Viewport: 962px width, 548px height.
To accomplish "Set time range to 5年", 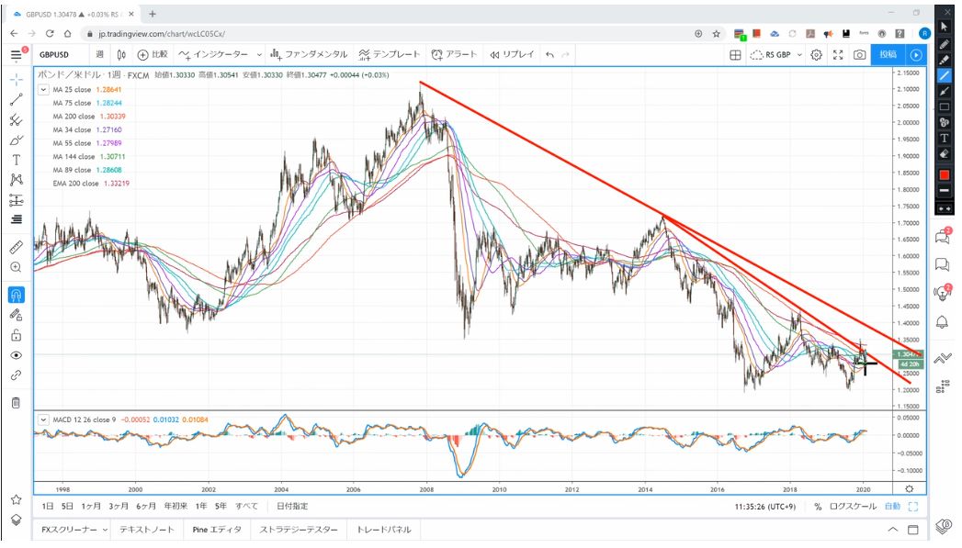I will pos(221,506).
